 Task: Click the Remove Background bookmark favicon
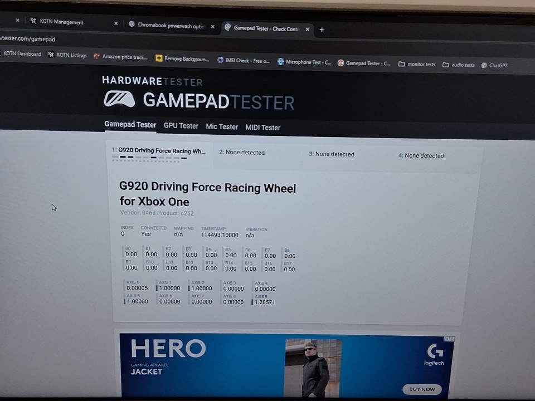click(159, 58)
